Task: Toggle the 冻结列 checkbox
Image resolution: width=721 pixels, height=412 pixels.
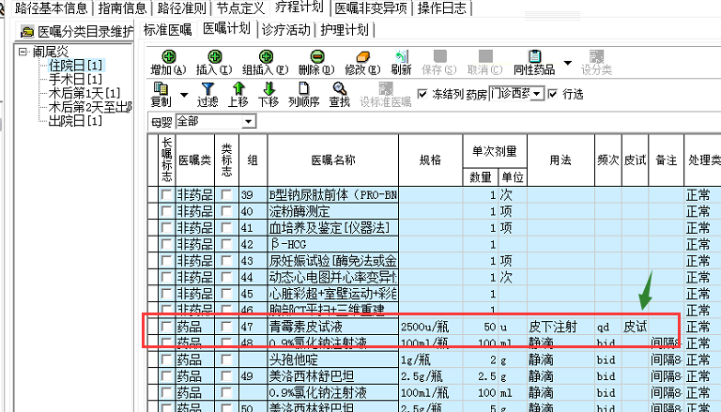Action: 422,94
